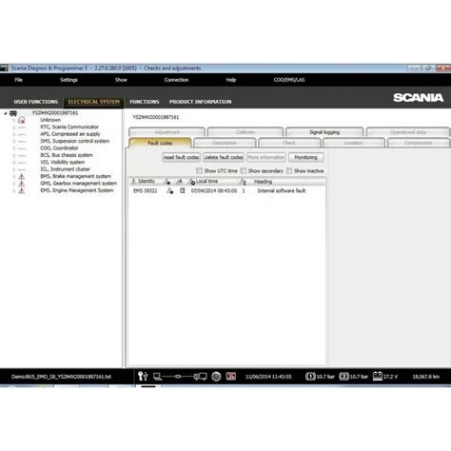Viewport: 451px width, 451px height.
Task: Click the application icon in the title bar
Action: pyautogui.click(x=4, y=68)
